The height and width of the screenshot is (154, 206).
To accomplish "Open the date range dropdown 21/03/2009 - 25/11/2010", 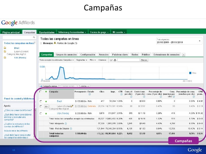I will 179,41.
